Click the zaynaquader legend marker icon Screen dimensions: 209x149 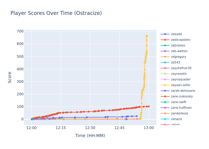(x=165, y=80)
